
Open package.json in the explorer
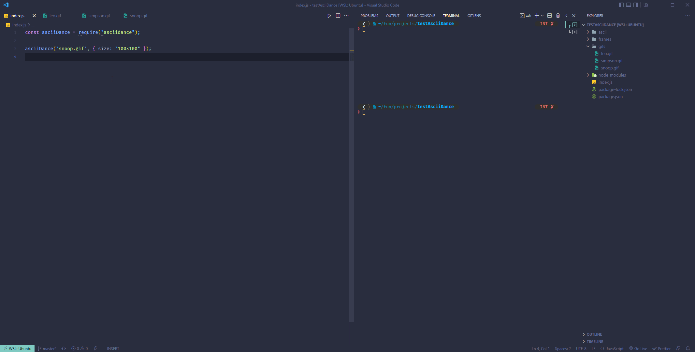610,96
